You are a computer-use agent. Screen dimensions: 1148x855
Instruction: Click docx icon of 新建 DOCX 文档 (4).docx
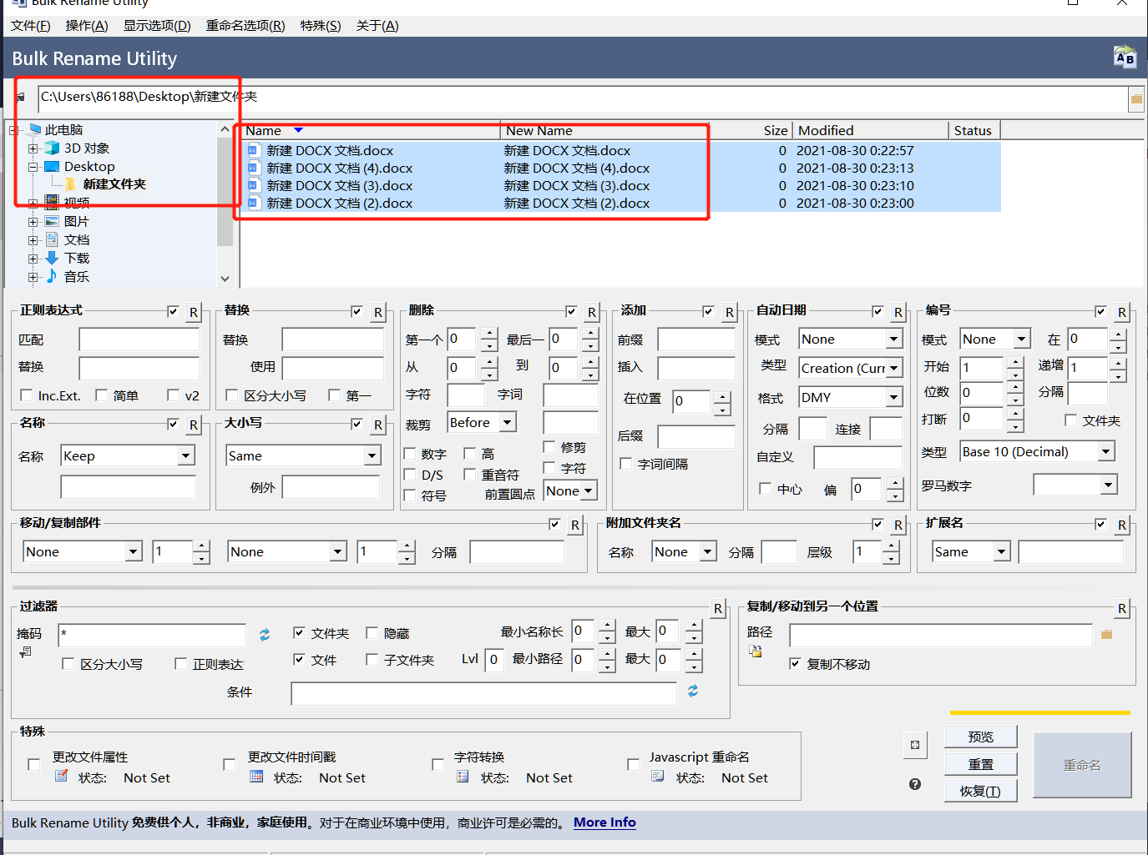click(x=254, y=168)
